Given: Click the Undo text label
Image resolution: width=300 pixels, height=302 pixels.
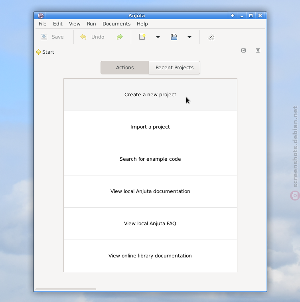Looking at the screenshot, I should coord(98,37).
